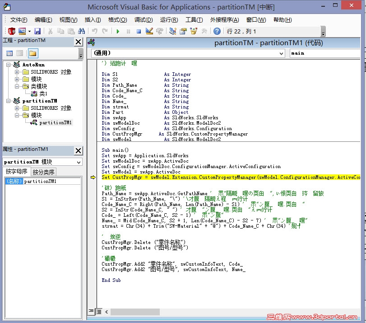Screen dimensions: 366x323
Task: Click the VBA window system menu icon
Action: 7,7
